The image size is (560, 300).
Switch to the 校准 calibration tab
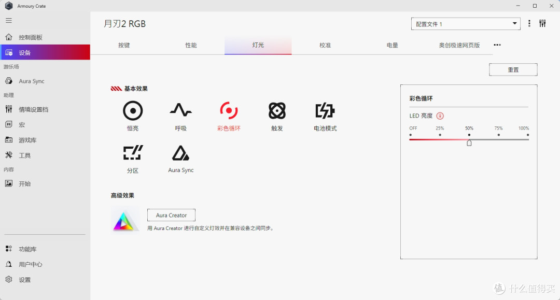[325, 45]
